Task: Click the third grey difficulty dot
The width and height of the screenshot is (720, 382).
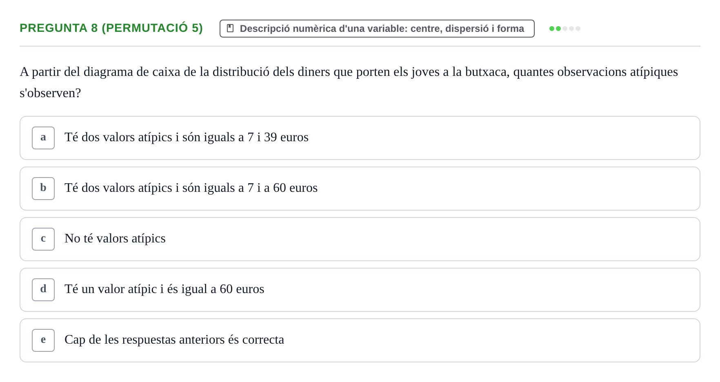Action: [x=565, y=29]
